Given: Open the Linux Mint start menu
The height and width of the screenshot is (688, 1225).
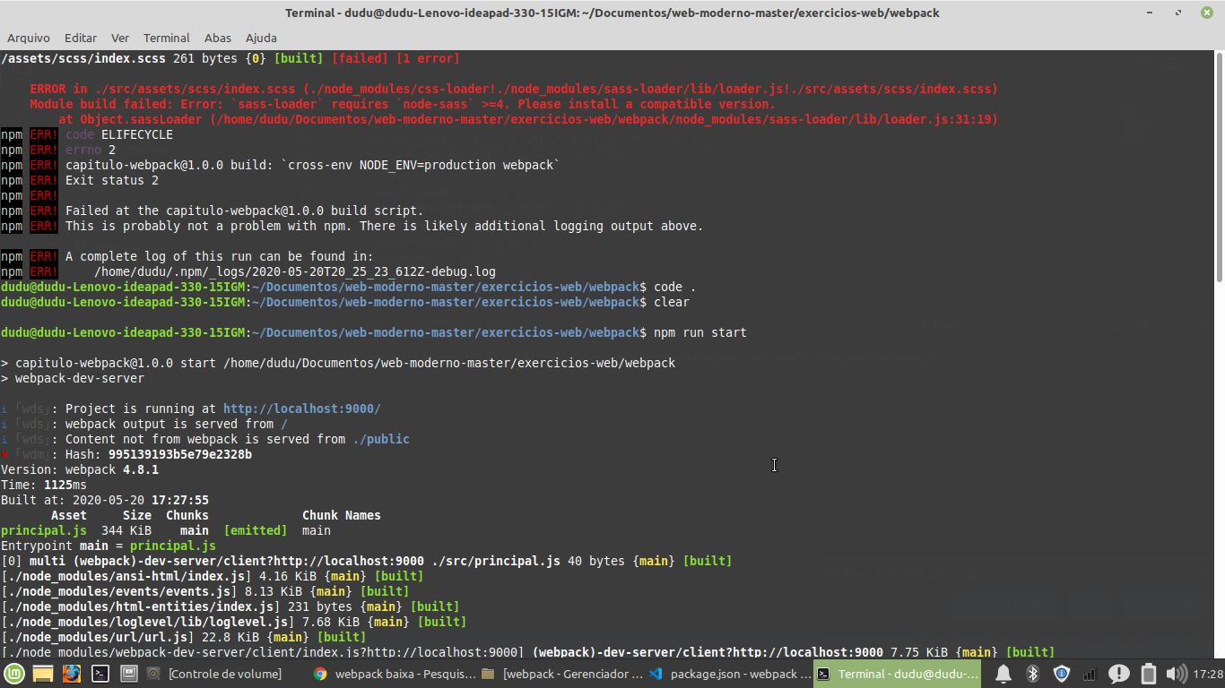Looking at the screenshot, I should (13, 674).
